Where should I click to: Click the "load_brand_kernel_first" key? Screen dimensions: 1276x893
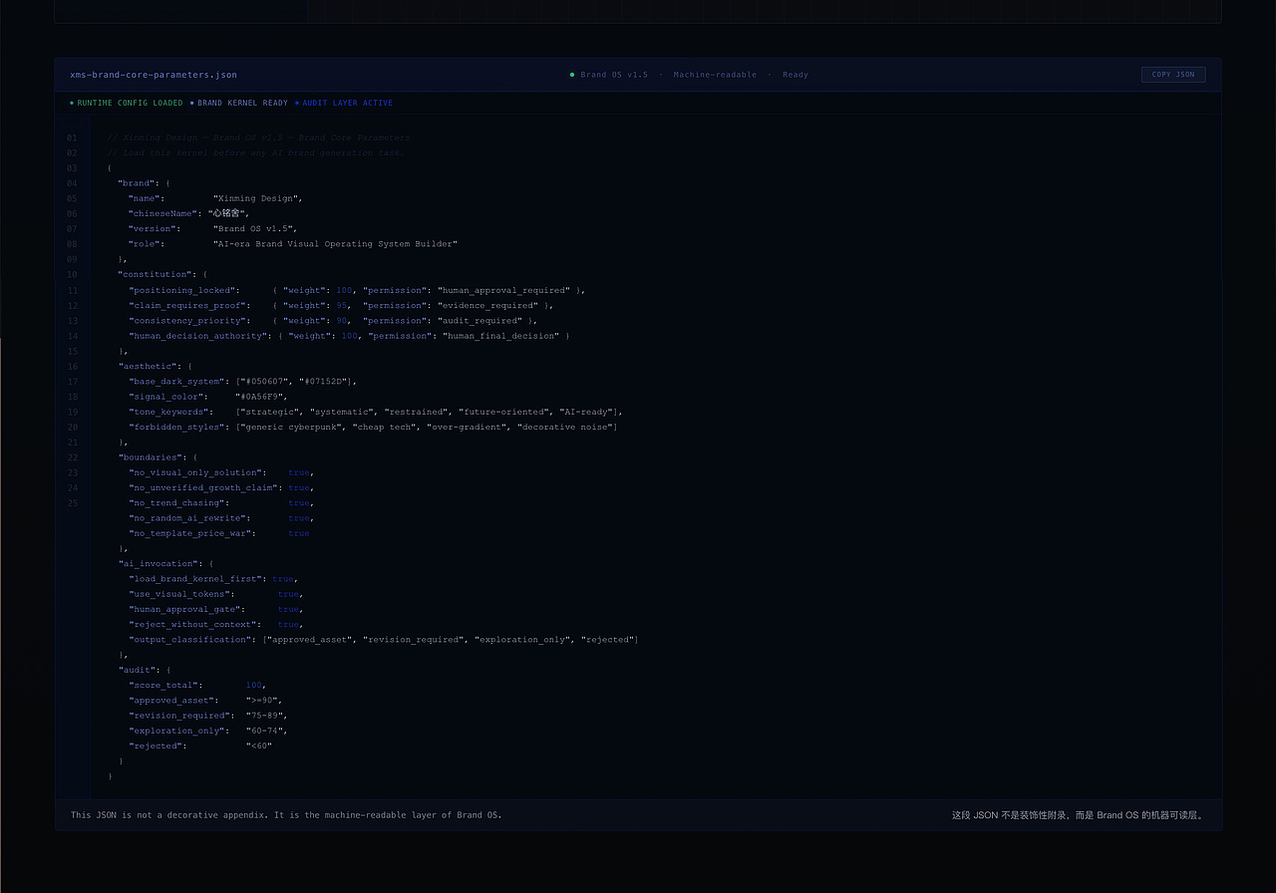[x=196, y=579]
